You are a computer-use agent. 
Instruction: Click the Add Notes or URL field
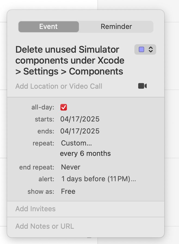click(86, 226)
